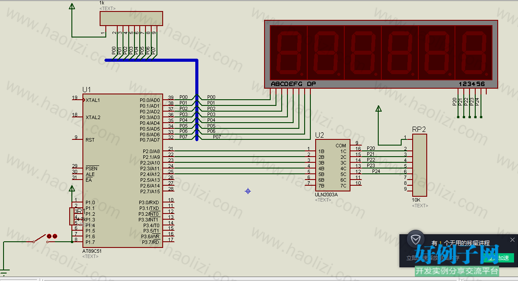
Task: Click the 7C output pin label on U2
Action: pyautogui.click(x=343, y=186)
